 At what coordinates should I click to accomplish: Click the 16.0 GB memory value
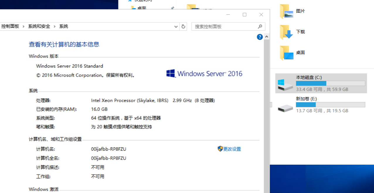click(x=99, y=109)
